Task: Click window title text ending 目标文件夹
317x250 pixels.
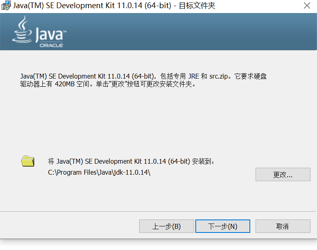Action: click(114, 5)
